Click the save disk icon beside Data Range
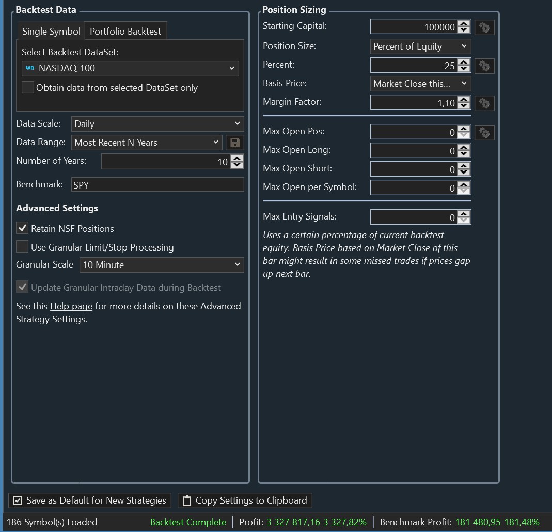Screen dimensions: 552x532 coord(235,143)
